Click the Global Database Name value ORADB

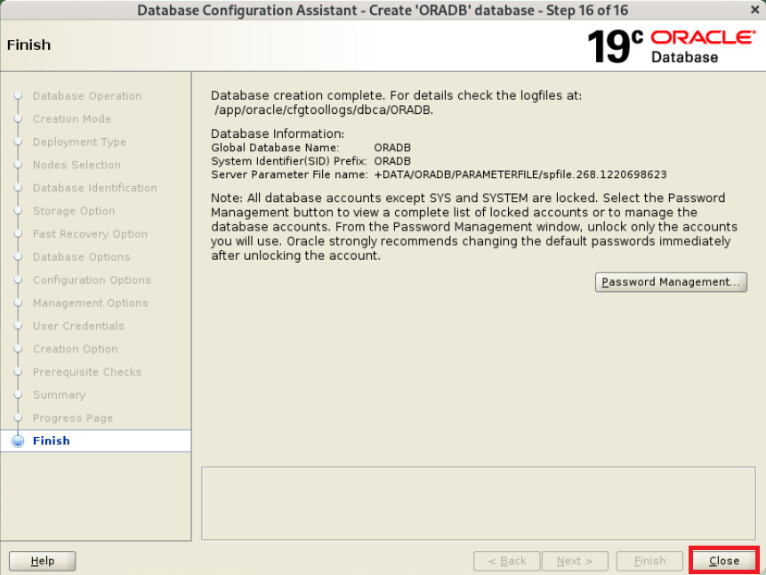click(392, 148)
